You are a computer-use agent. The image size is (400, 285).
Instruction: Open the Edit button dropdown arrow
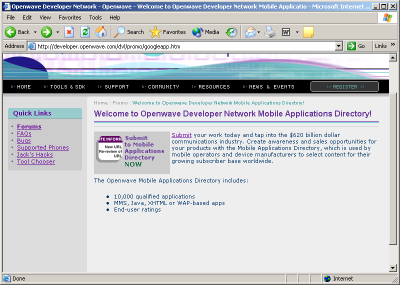tap(297, 32)
